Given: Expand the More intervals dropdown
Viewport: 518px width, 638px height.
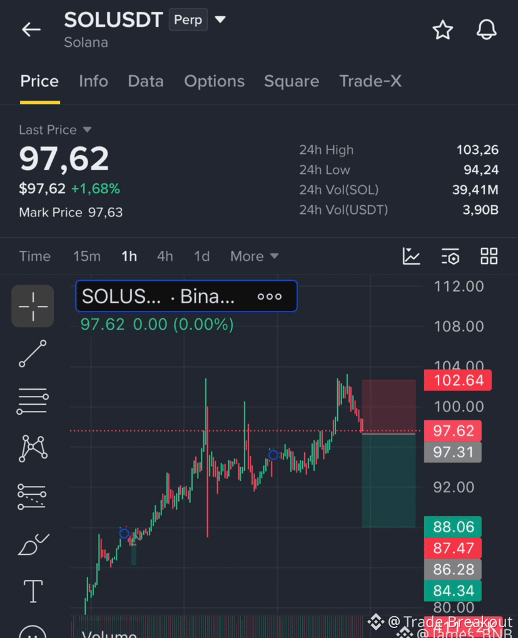Looking at the screenshot, I should coord(255,256).
